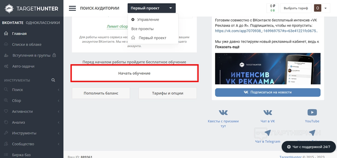Click the wrench icon beside Инструменты
Image resolution: width=337 pixels, height=158 pixels.
6,133
